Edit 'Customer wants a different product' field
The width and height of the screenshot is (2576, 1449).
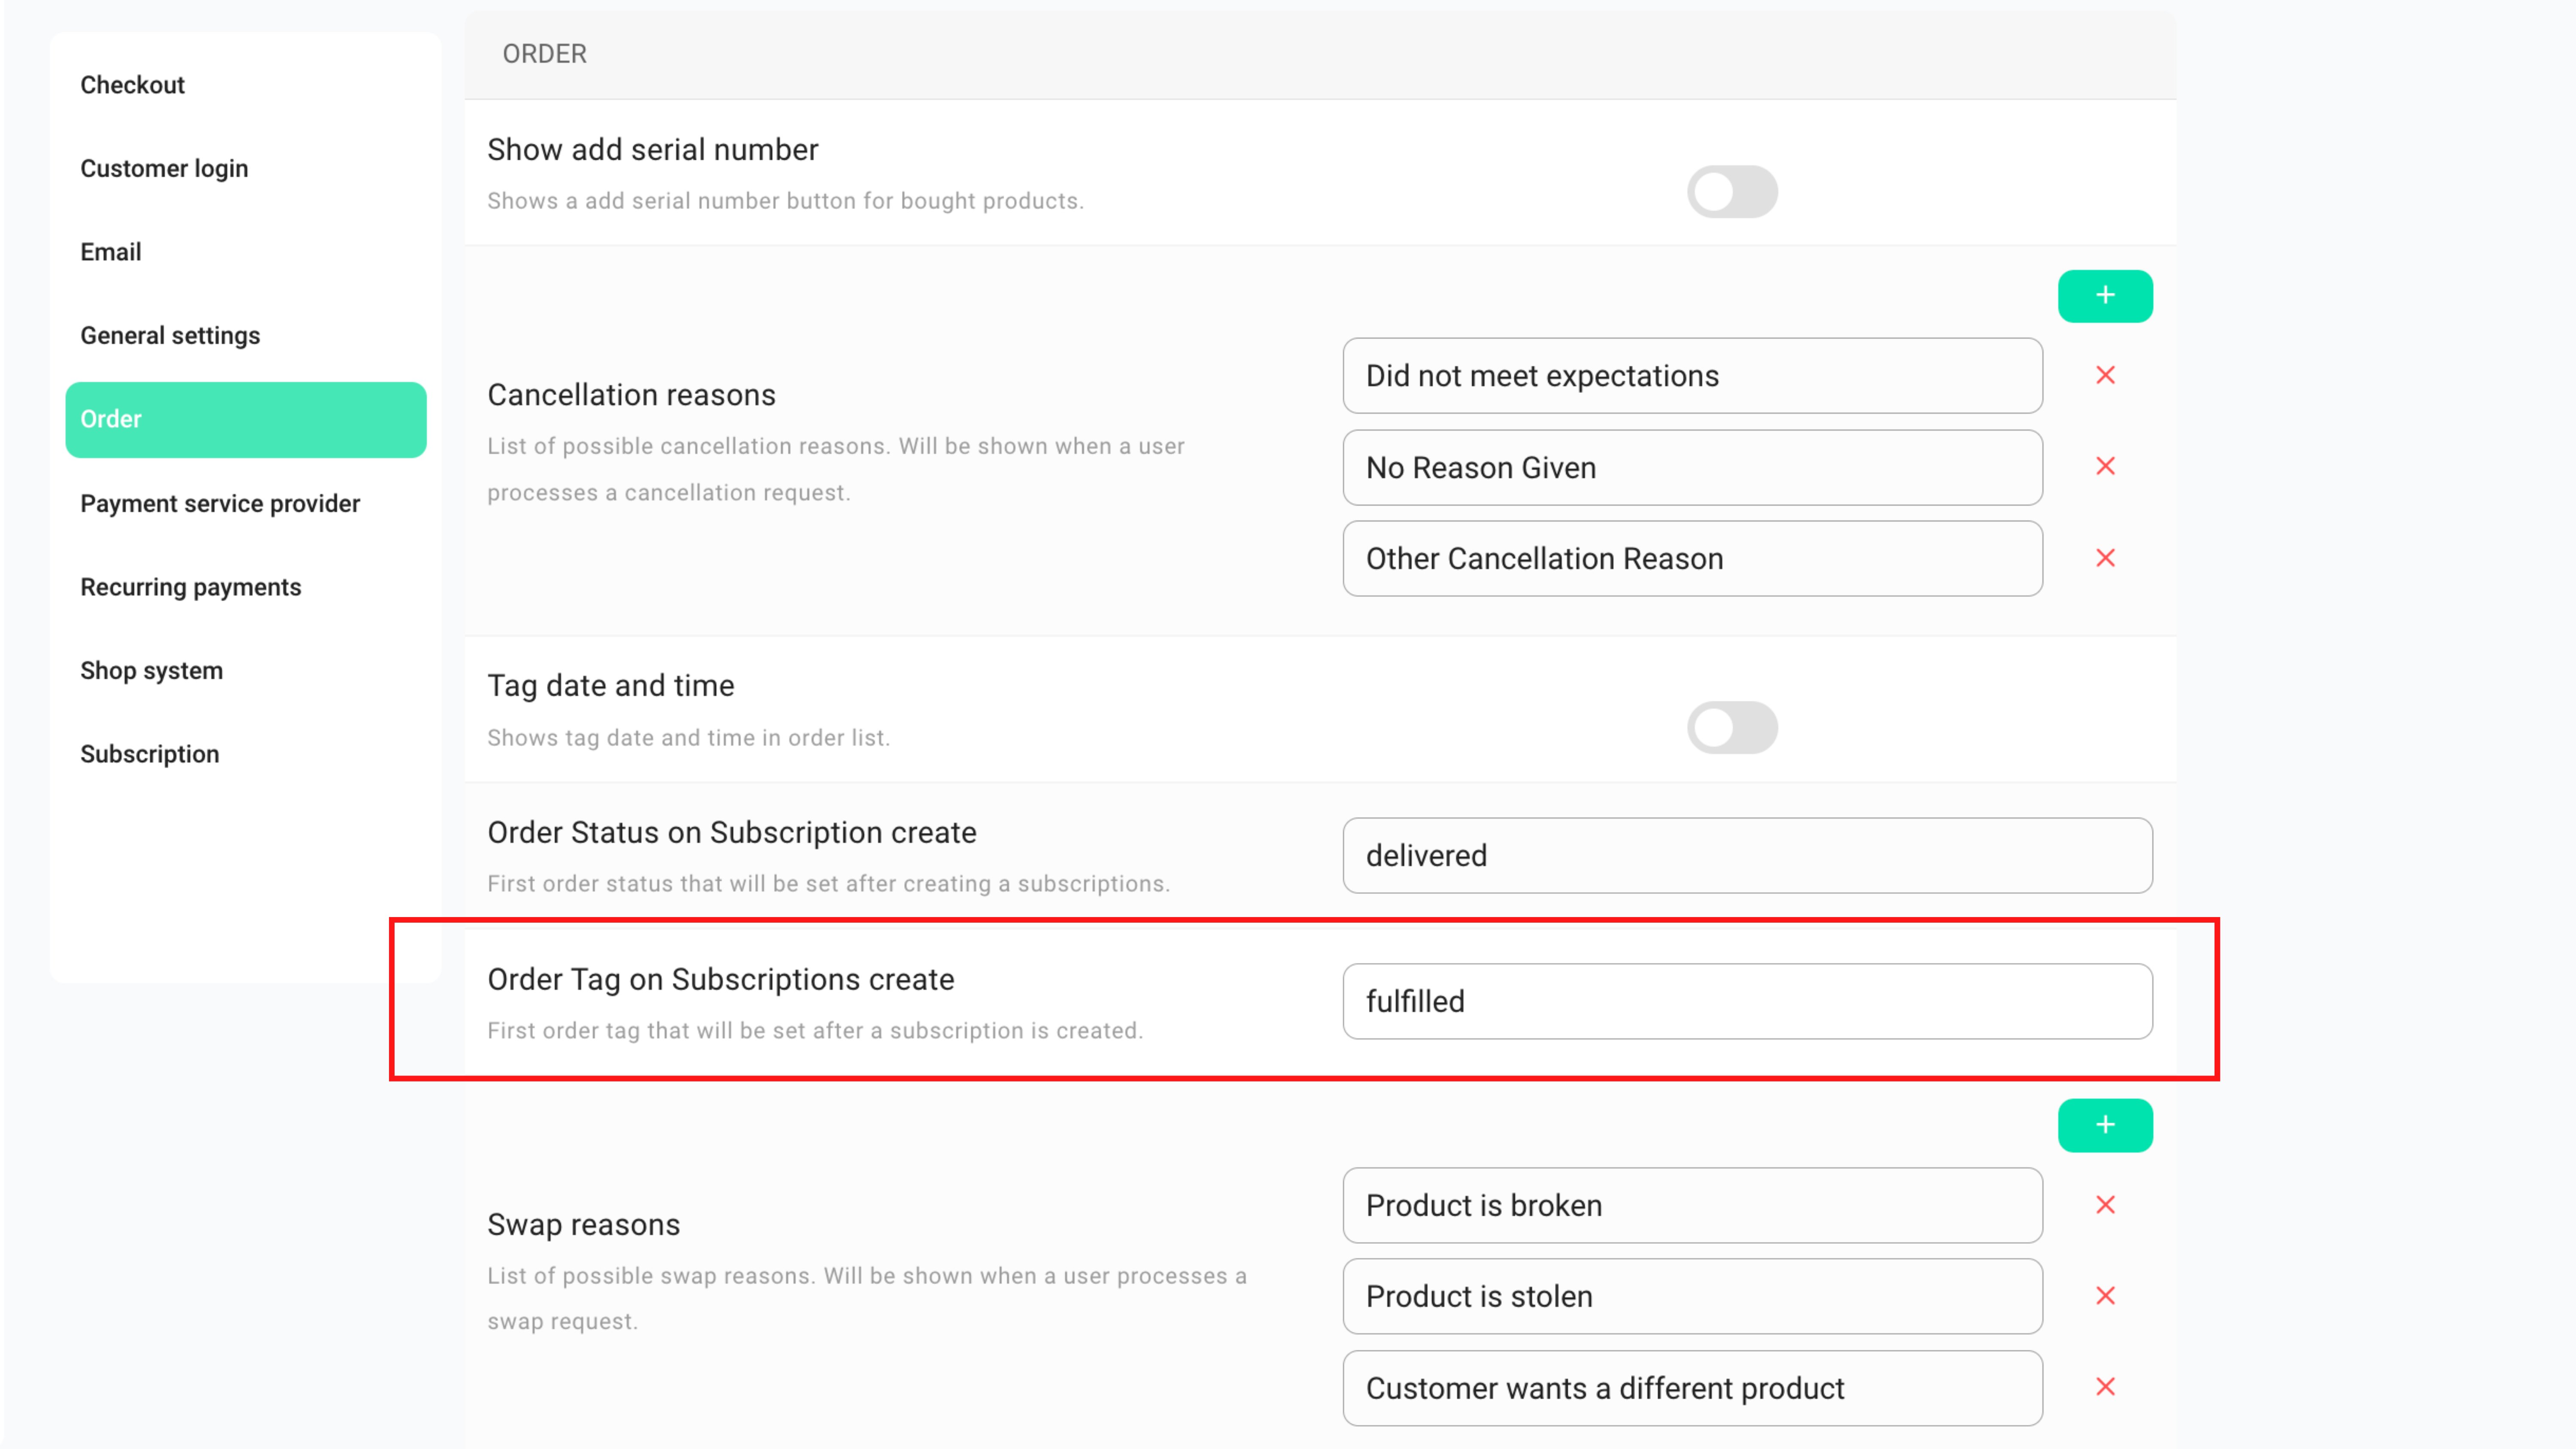1692,1388
